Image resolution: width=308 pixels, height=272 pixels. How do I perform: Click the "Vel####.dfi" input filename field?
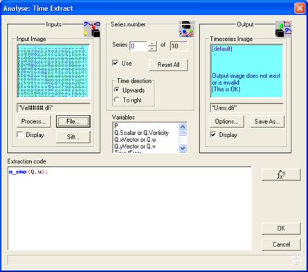click(x=53, y=108)
